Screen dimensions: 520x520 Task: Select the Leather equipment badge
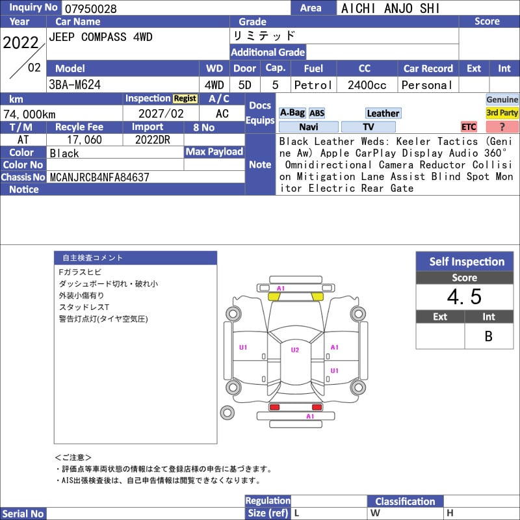pos(383,113)
